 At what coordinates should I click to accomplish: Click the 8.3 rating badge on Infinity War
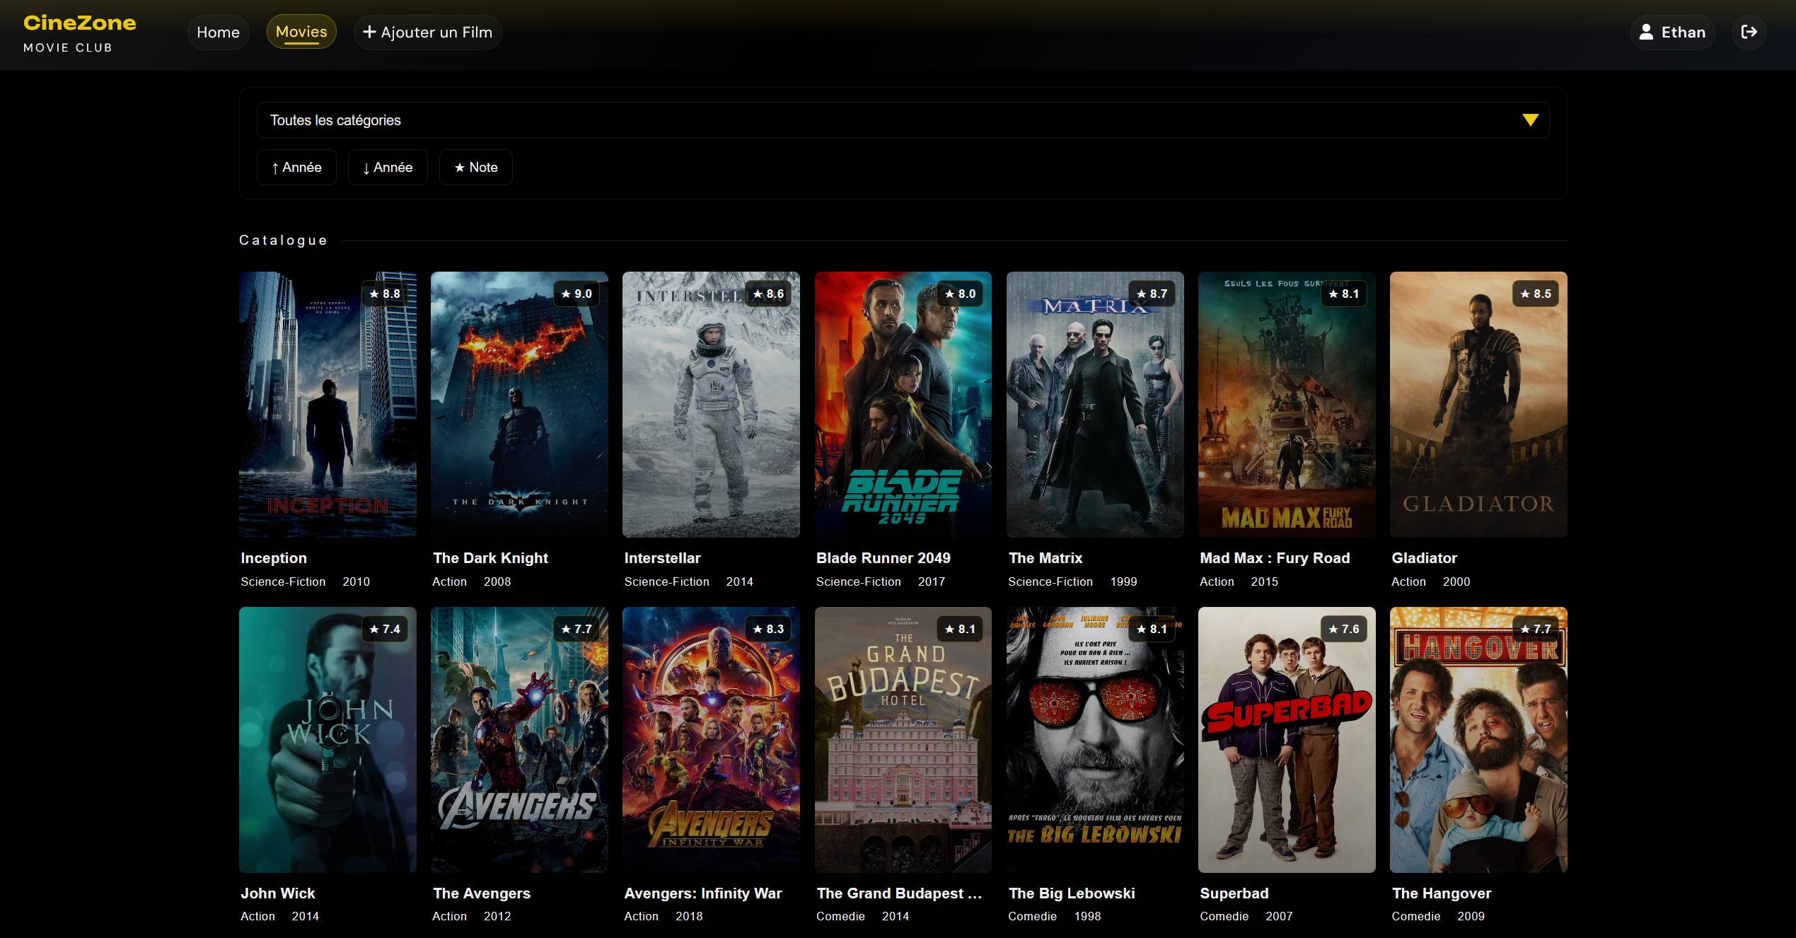[768, 629]
